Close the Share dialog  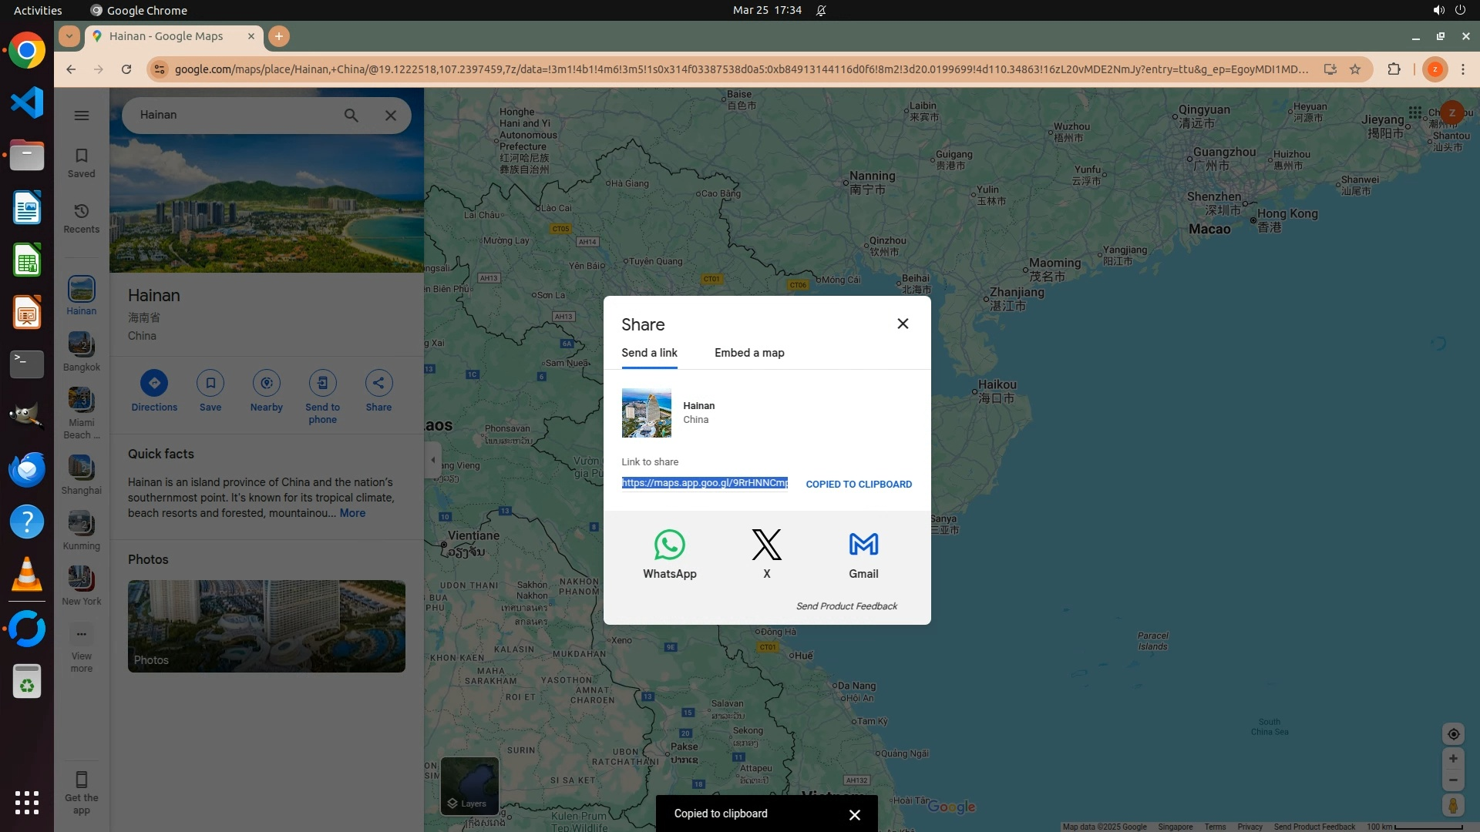pyautogui.click(x=903, y=324)
